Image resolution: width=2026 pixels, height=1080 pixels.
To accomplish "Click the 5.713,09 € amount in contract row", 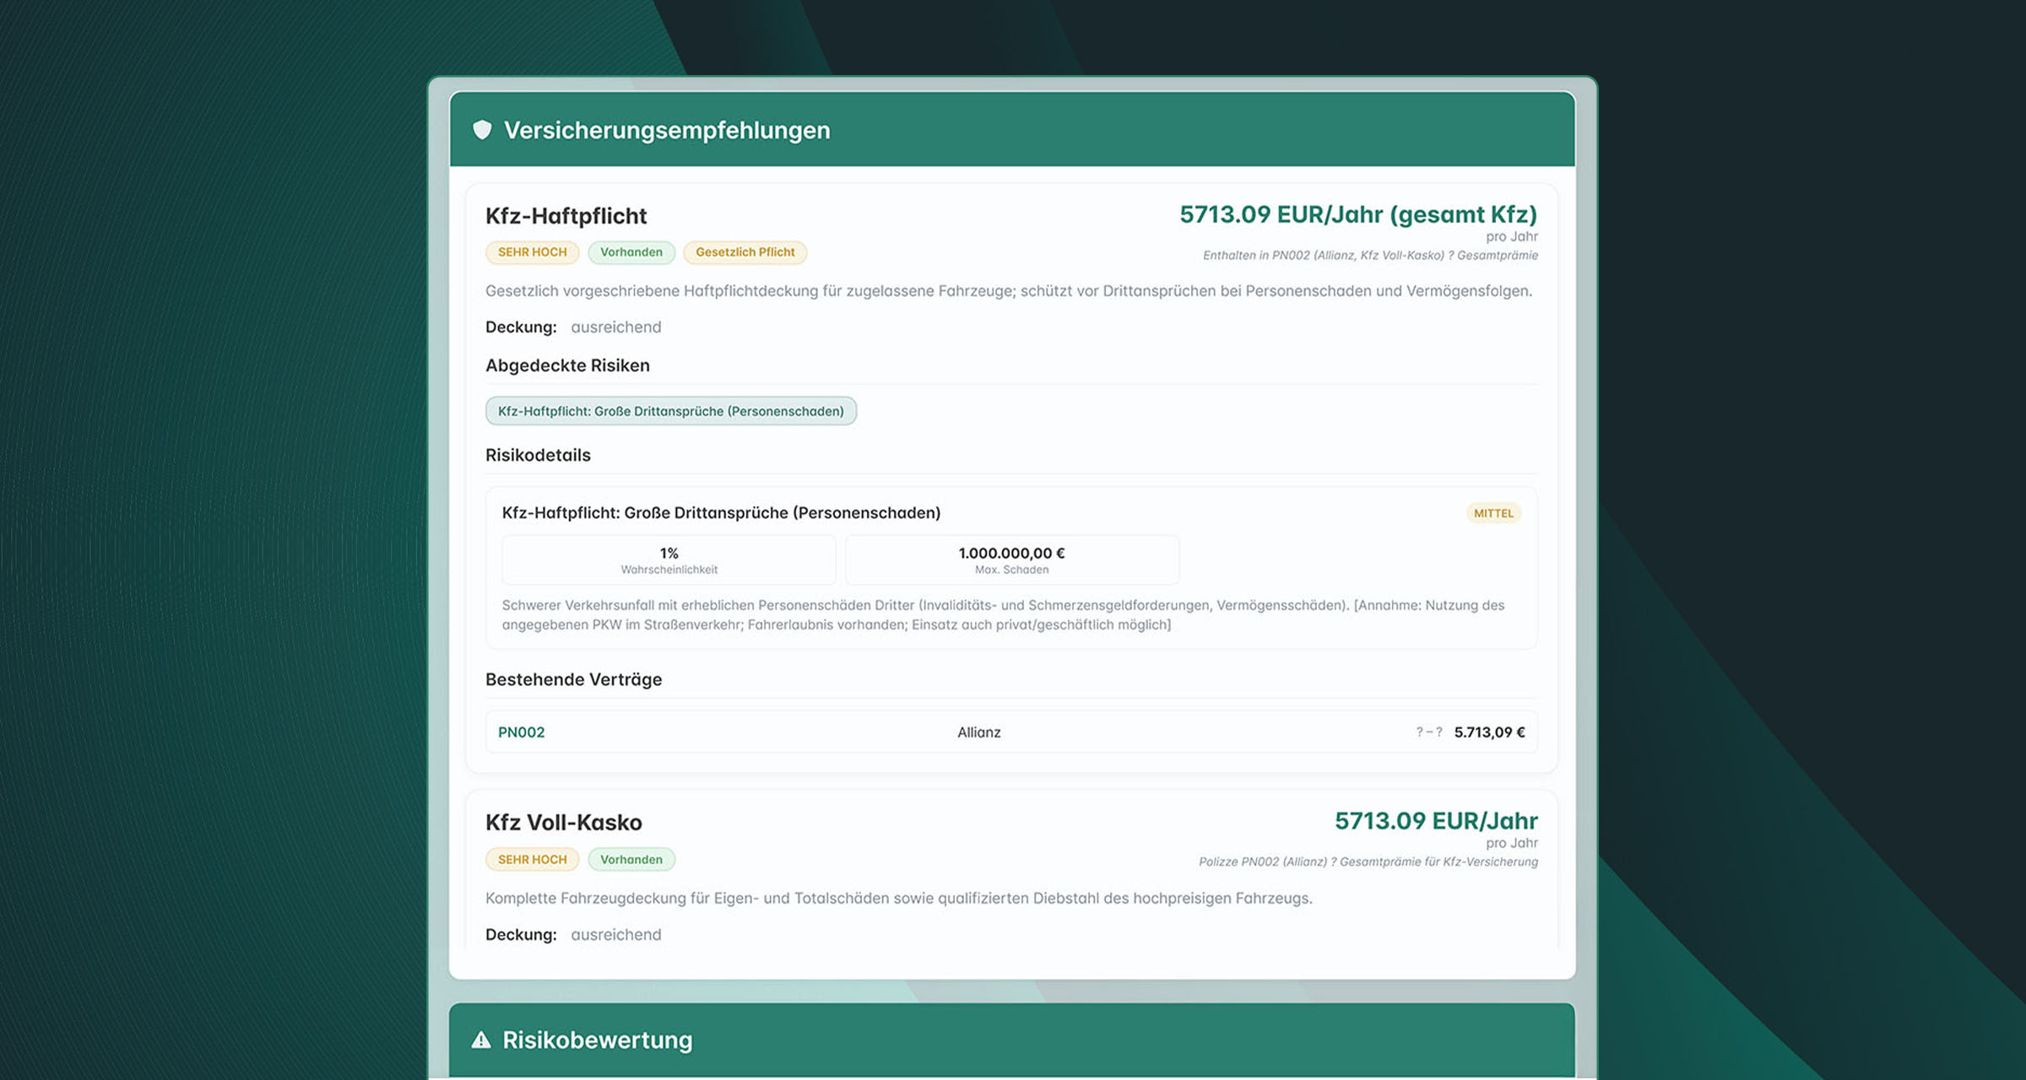I will click(x=1489, y=732).
